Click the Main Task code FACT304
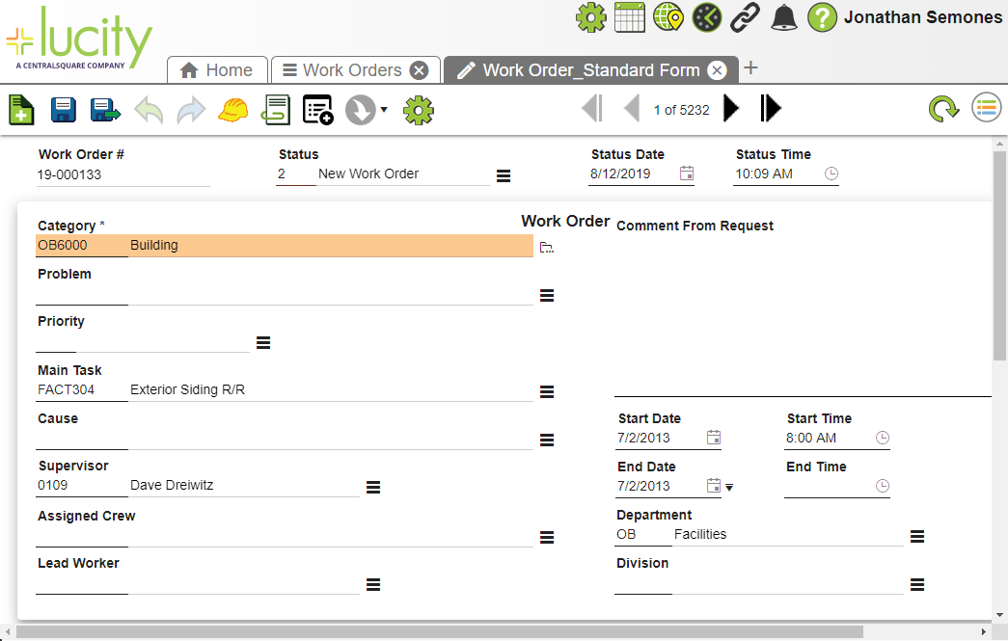 [82, 389]
